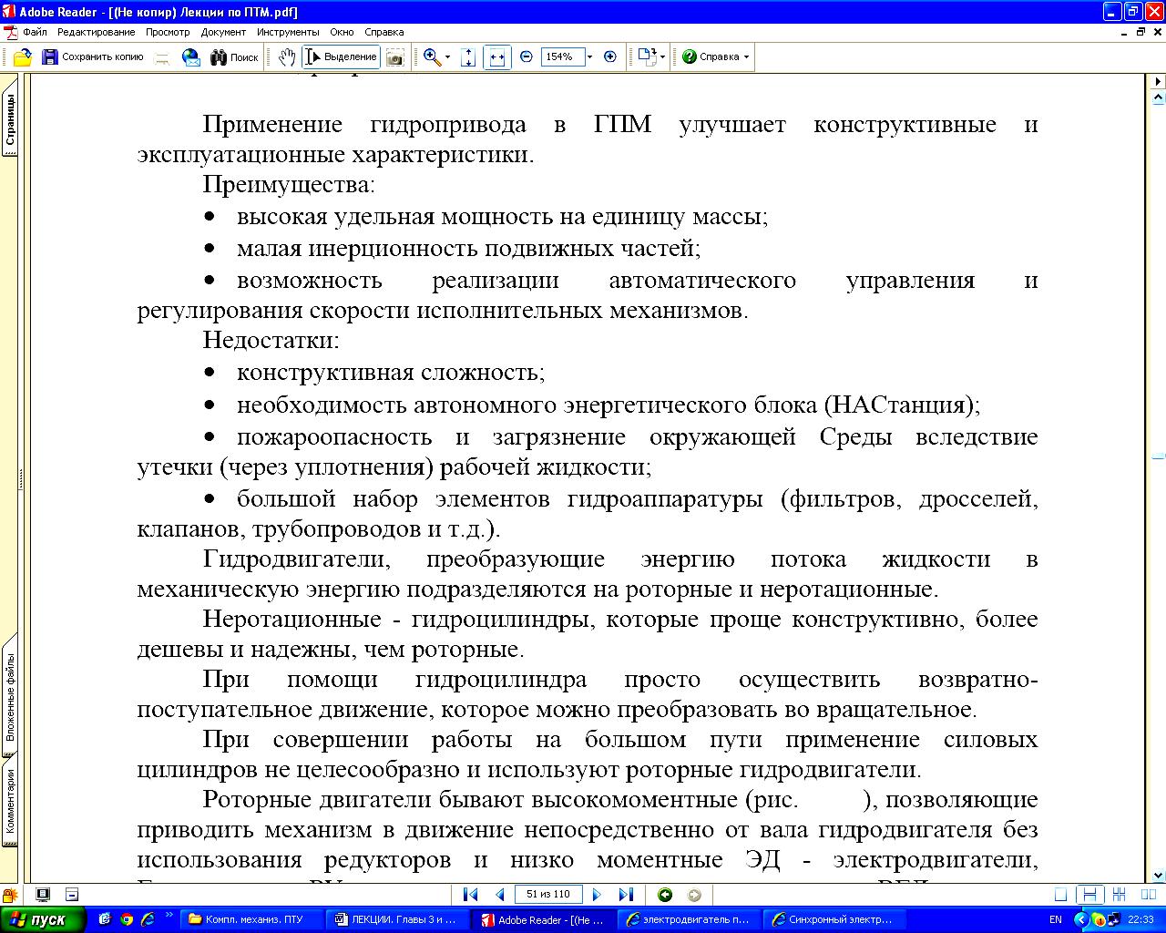The image size is (1166, 933).
Task: Save a copy of the document
Action: tap(93, 56)
